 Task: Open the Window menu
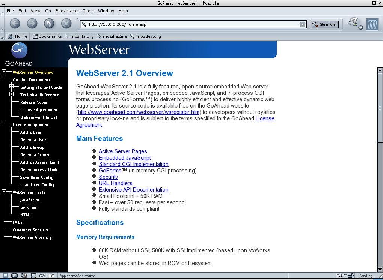point(106,11)
